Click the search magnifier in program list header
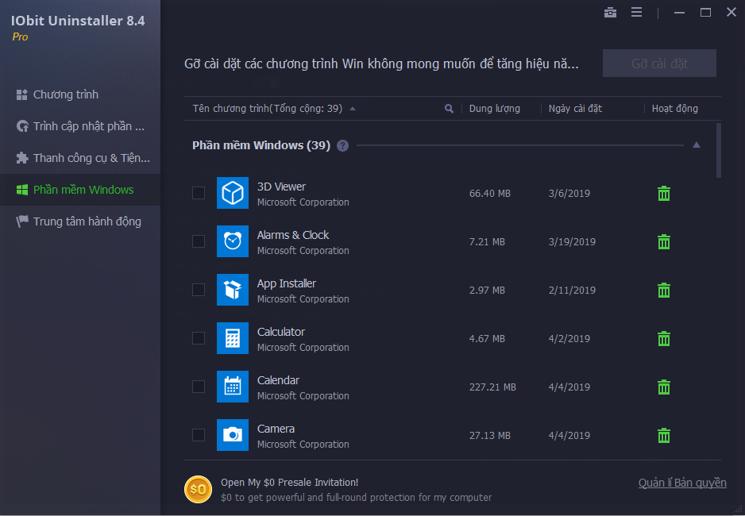This screenshot has width=745, height=516. click(449, 109)
